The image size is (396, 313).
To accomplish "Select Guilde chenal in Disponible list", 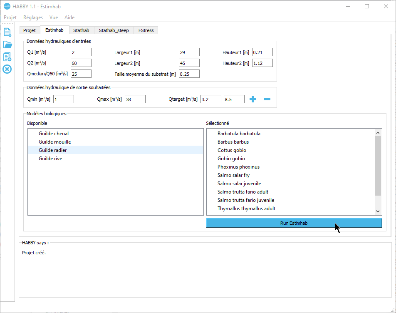I will pyautogui.click(x=54, y=134).
